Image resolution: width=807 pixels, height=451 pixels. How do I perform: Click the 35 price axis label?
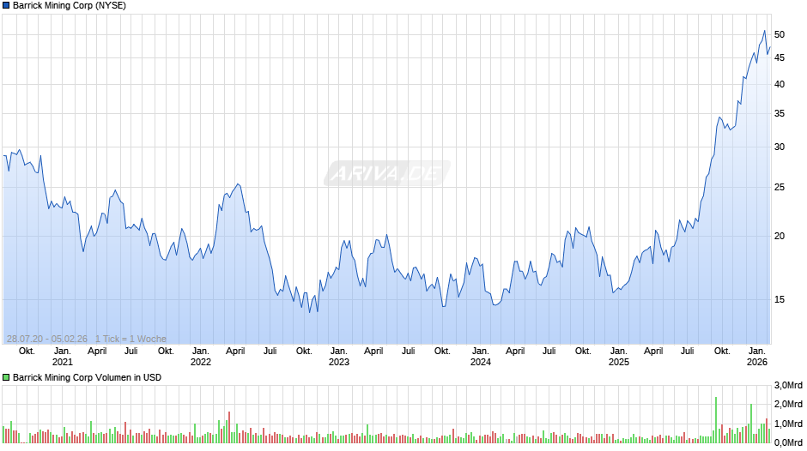click(x=780, y=114)
